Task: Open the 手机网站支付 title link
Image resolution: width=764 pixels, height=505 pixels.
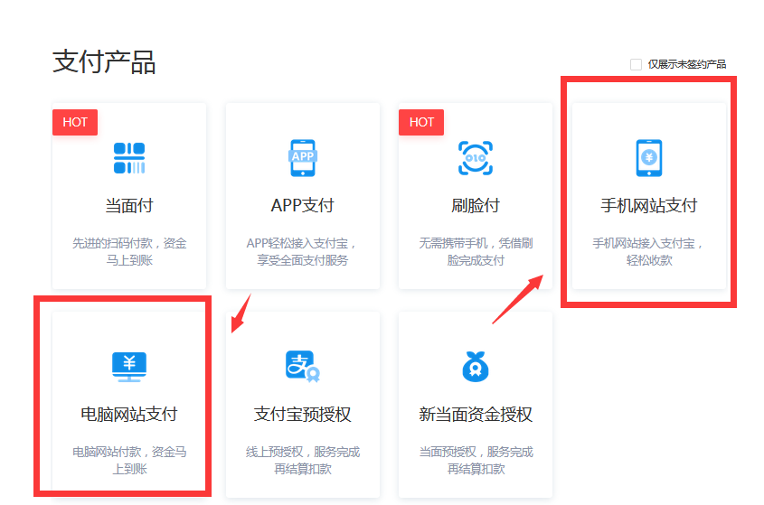Action: pyautogui.click(x=648, y=206)
